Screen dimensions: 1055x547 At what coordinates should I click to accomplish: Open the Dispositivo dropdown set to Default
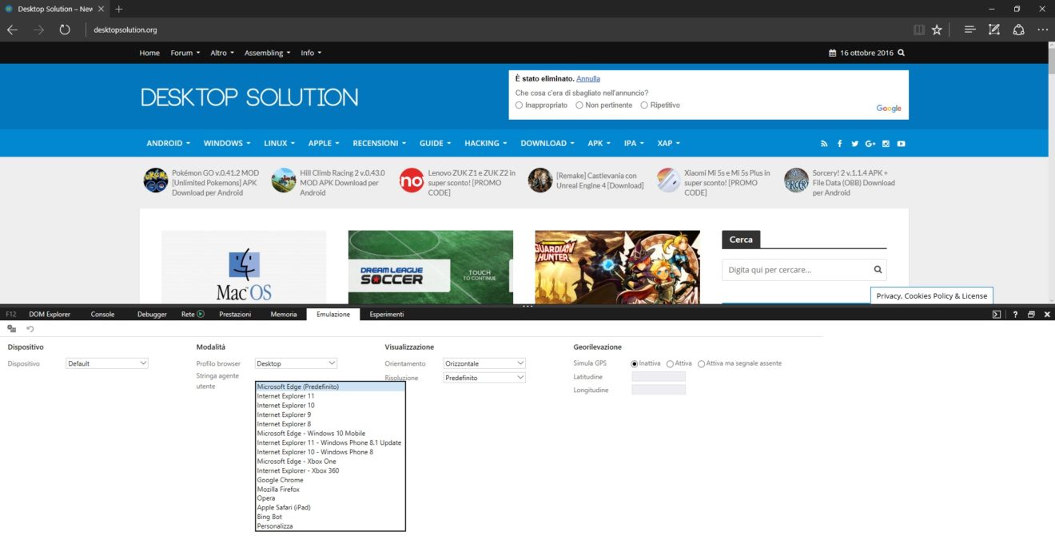click(x=107, y=363)
